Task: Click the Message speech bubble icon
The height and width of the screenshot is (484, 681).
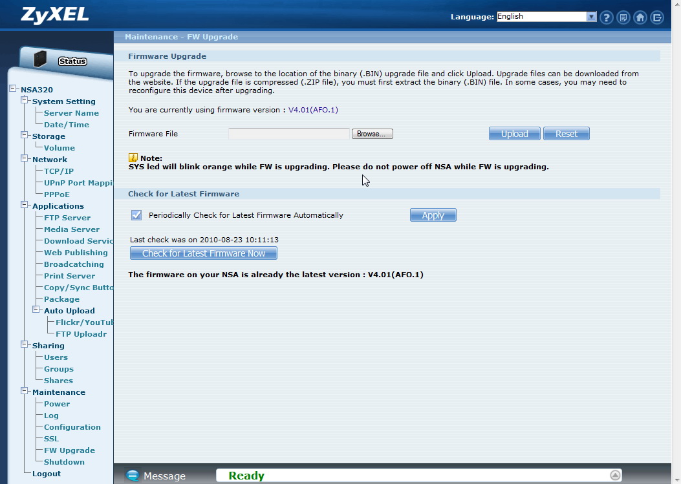Action: [x=133, y=476]
